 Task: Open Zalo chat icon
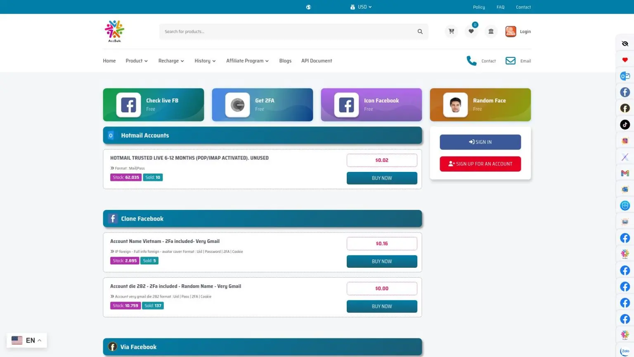(625, 351)
